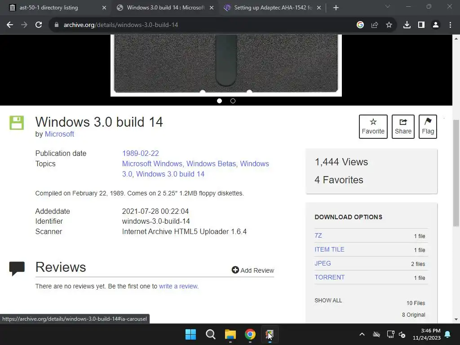460x345 pixels.
Task: Open Google Chrome from taskbar
Action: point(250,334)
